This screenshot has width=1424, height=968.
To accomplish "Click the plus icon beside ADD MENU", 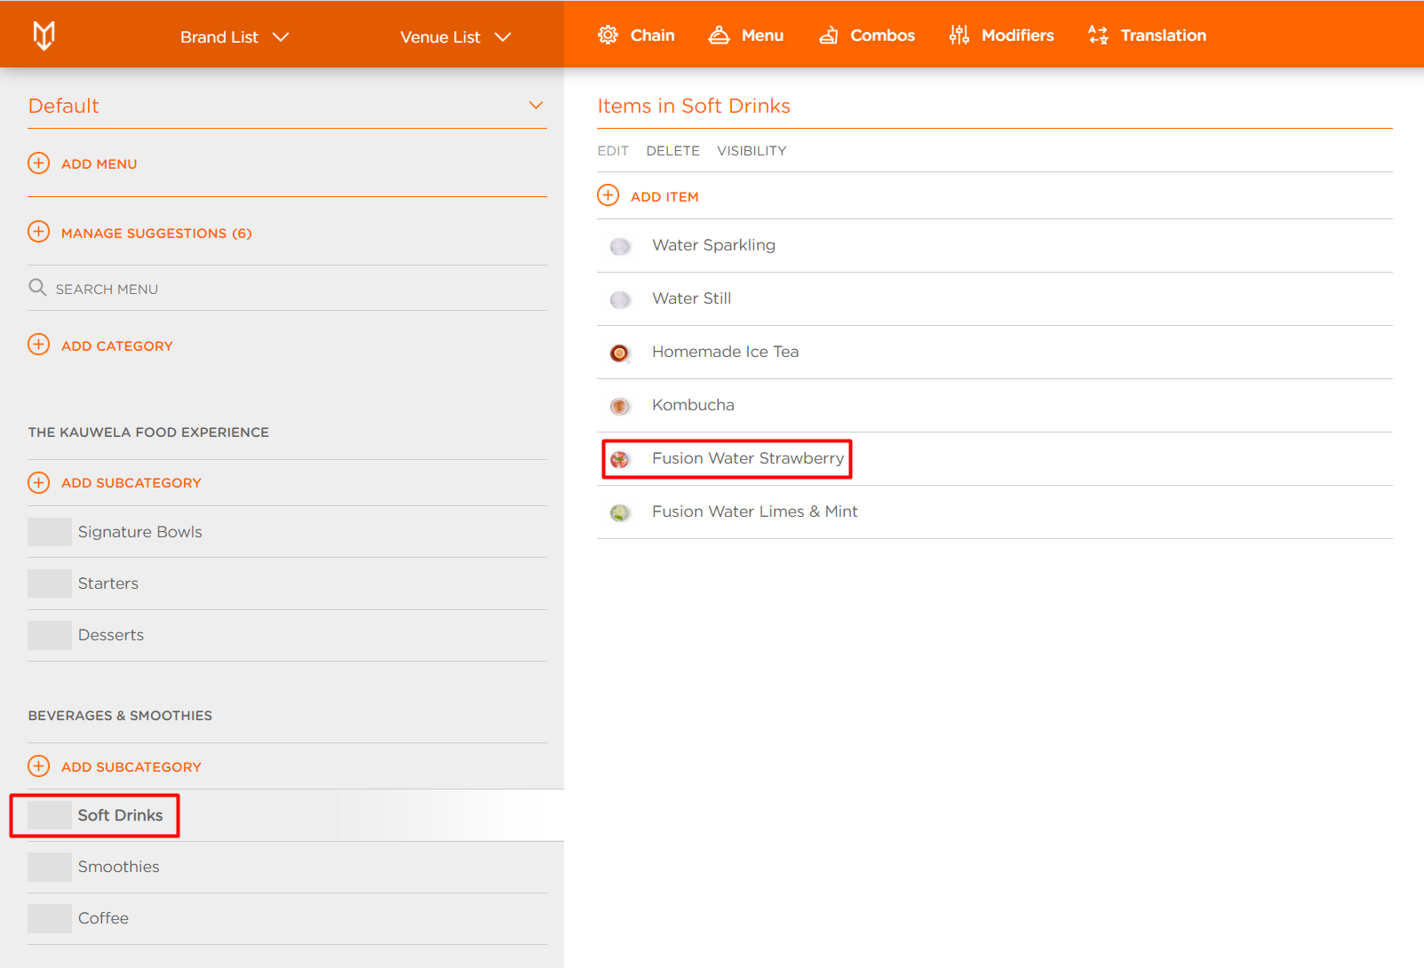I will (x=39, y=163).
